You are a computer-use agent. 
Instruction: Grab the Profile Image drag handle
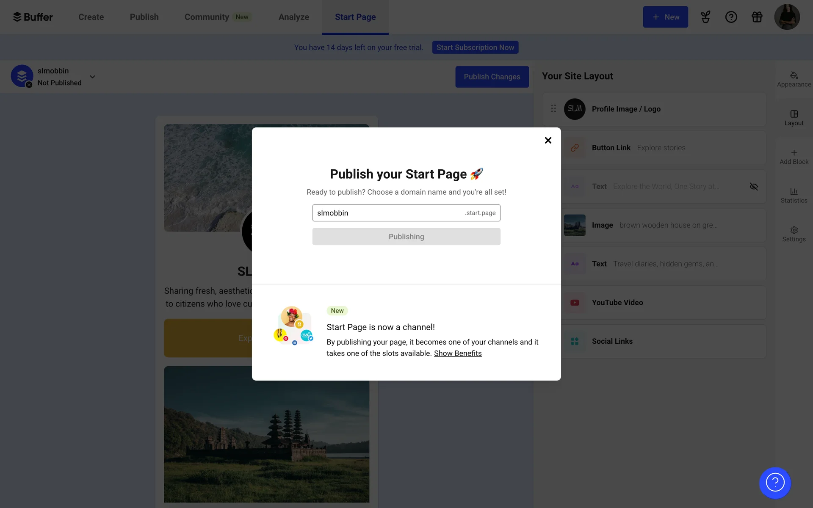553,109
